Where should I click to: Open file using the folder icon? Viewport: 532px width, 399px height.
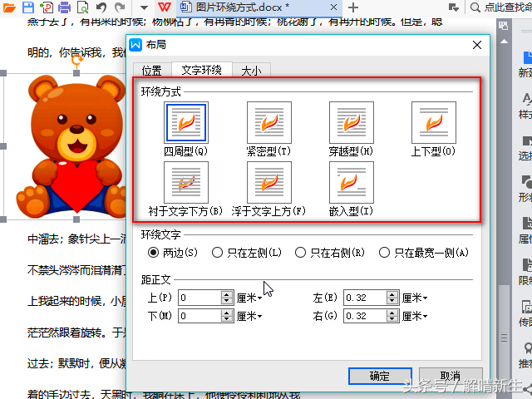click(9, 7)
